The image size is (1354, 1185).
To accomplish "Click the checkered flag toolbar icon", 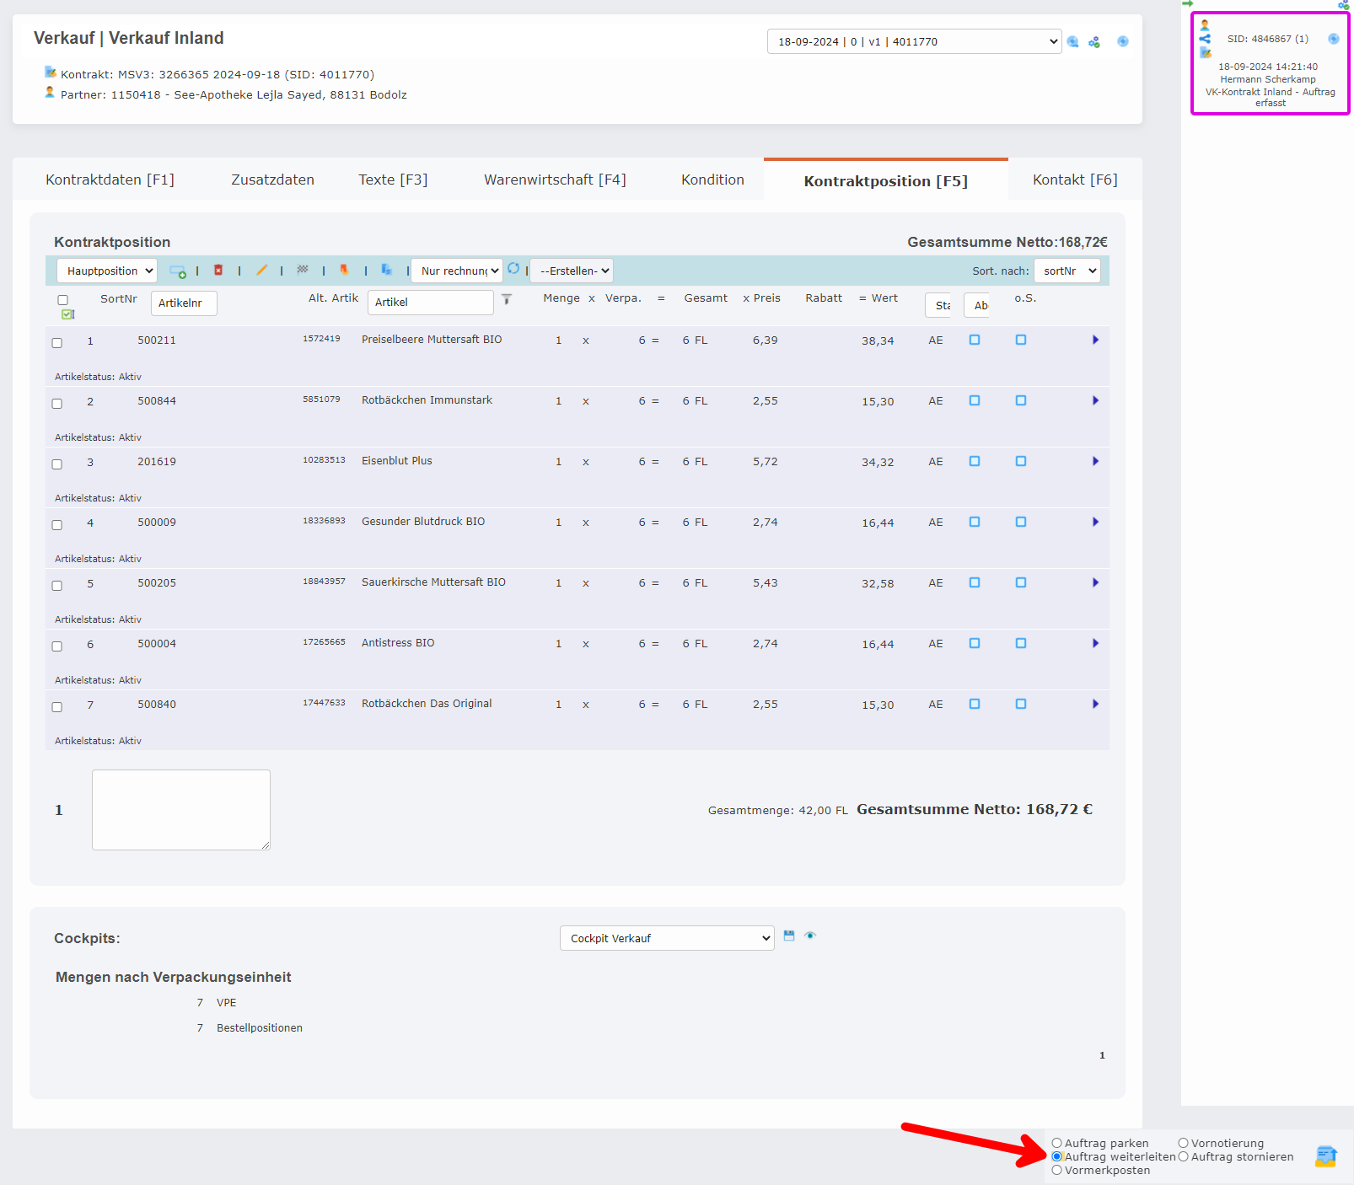I will [303, 271].
